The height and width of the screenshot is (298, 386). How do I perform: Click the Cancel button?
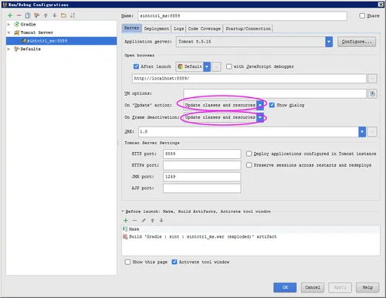pos(313,287)
